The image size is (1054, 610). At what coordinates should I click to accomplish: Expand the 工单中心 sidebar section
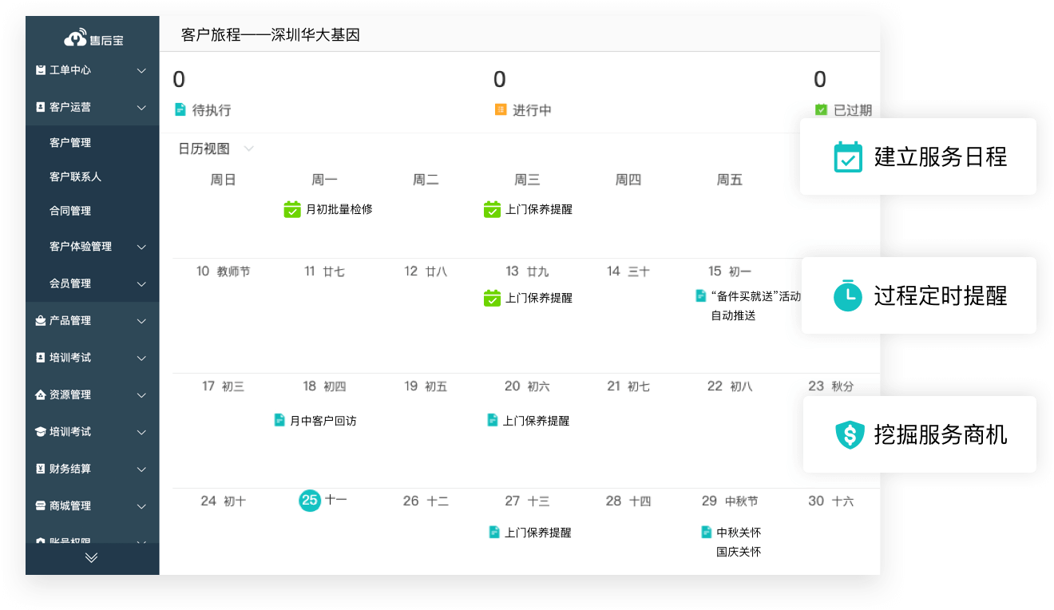(141, 70)
